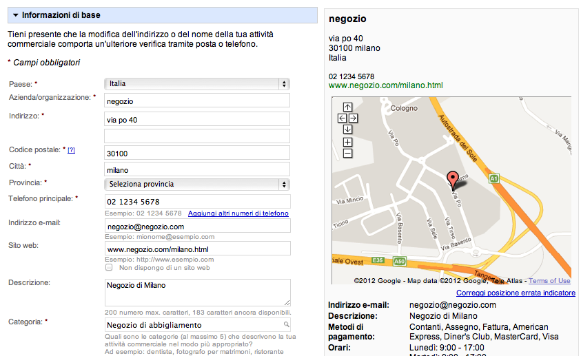
Task: Click the search icon in Categoria field
Action: click(x=285, y=324)
